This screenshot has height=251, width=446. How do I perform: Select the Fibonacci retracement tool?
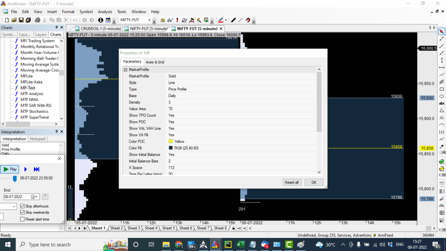[442, 183]
